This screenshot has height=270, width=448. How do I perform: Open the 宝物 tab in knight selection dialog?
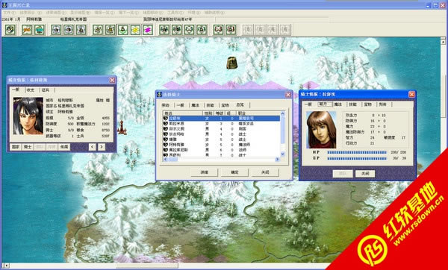pos(225,105)
